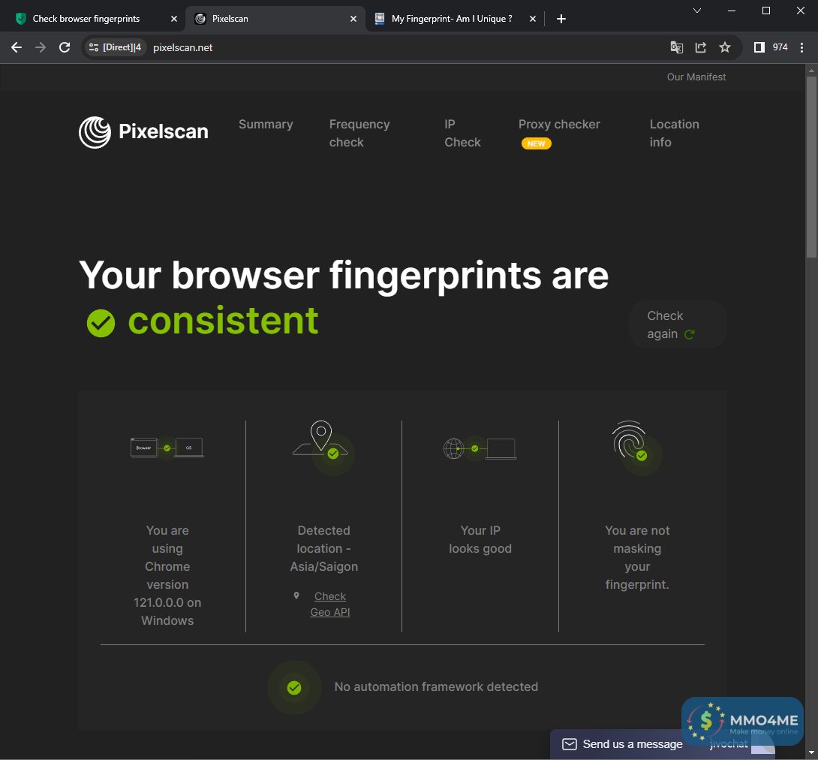Open site info [Direct]|4 chip

coord(115,47)
